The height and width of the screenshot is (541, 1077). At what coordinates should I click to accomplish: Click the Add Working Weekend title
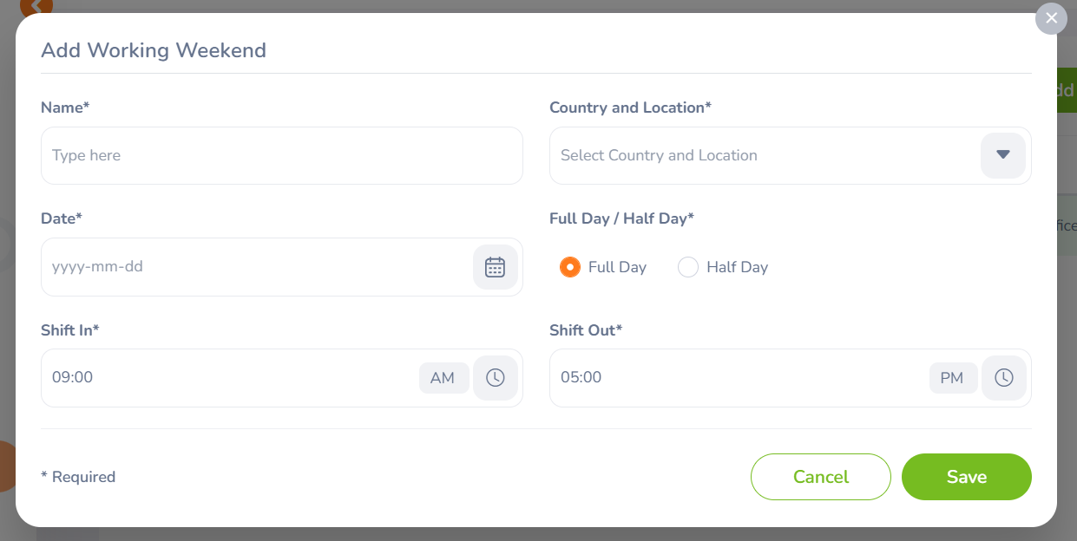coord(154,50)
